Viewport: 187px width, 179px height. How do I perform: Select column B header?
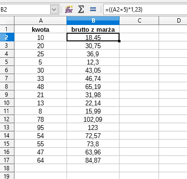[x=93, y=21]
